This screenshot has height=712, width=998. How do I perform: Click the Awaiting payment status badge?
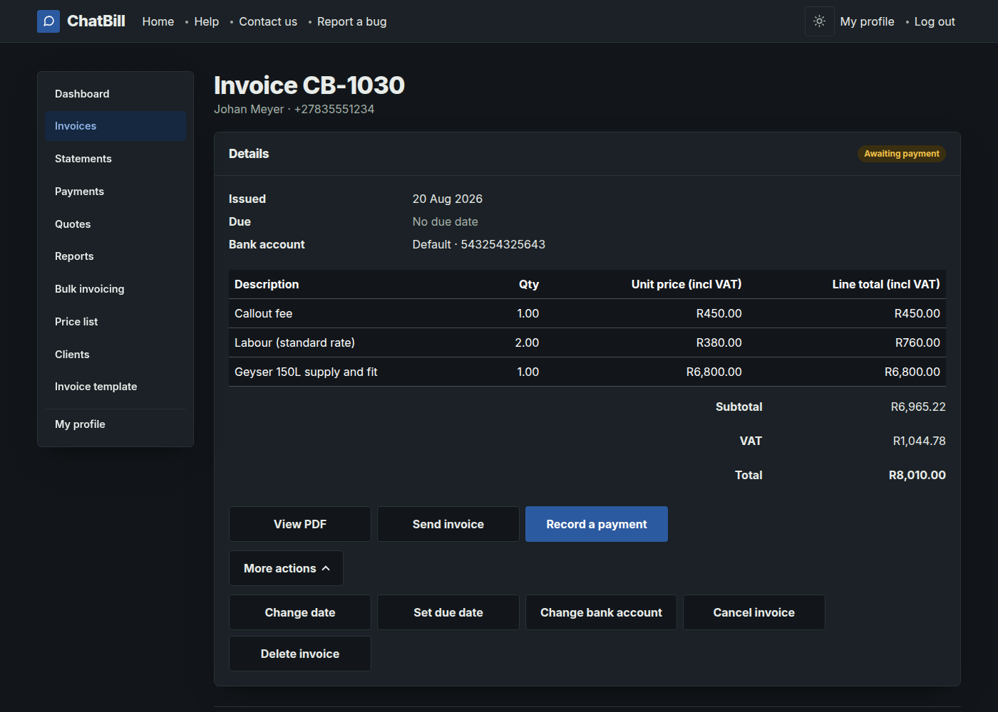point(902,154)
